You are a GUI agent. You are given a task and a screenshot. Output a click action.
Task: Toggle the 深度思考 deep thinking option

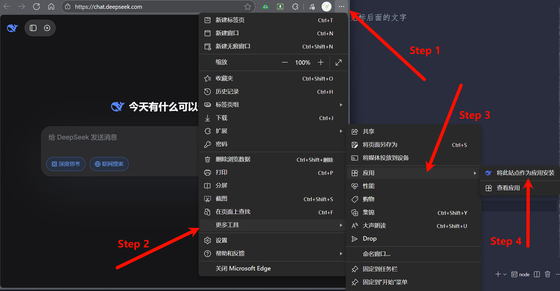[66, 164]
